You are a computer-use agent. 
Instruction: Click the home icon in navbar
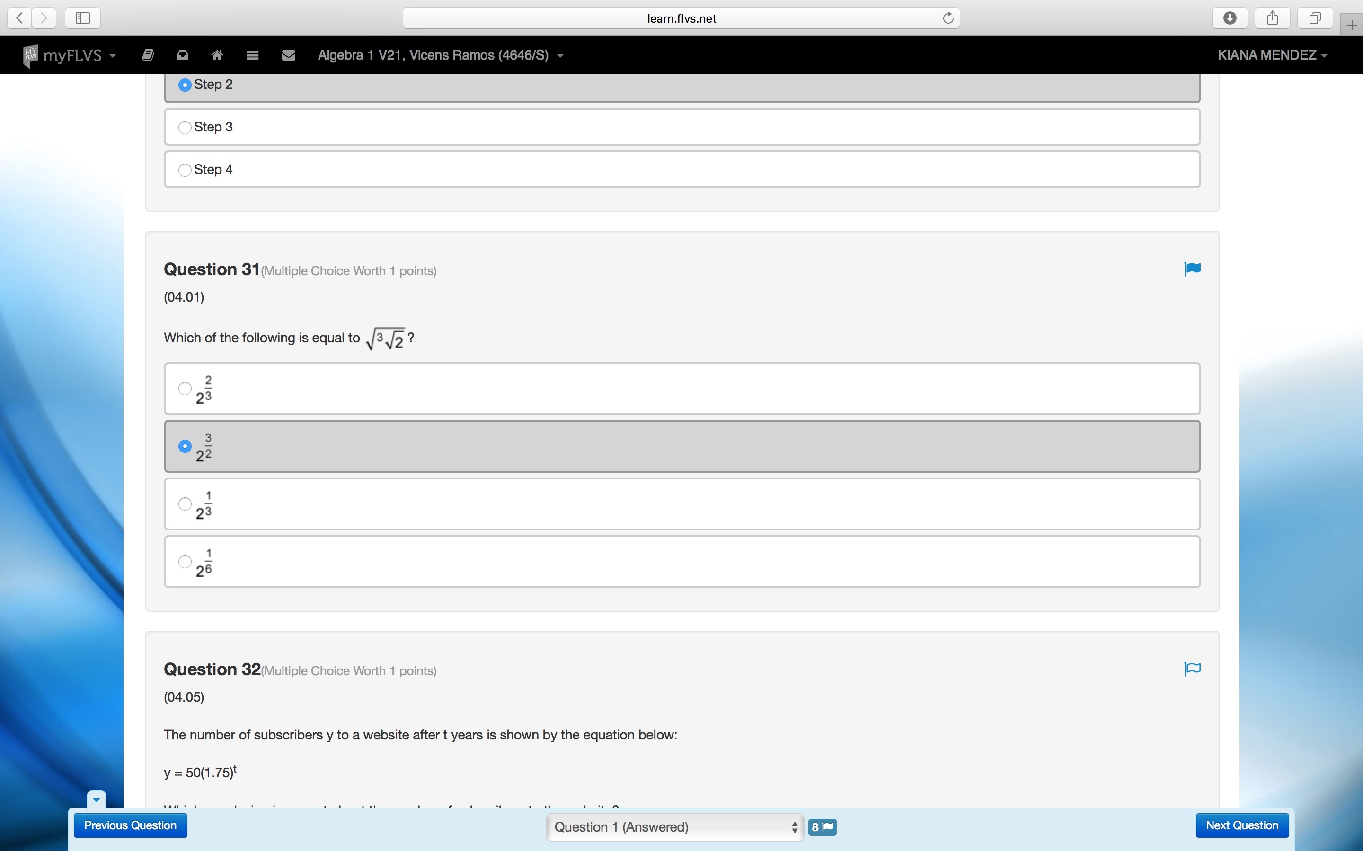point(217,55)
